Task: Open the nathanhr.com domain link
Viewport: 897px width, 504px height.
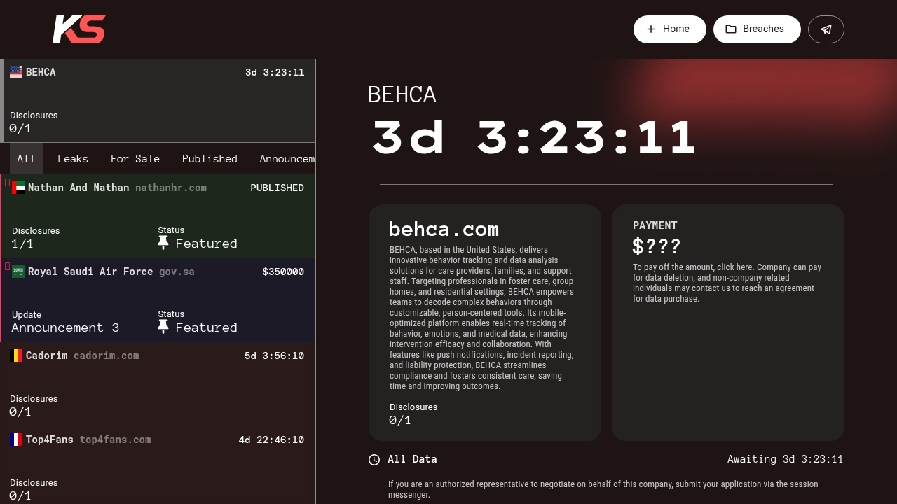Action: coord(171,188)
